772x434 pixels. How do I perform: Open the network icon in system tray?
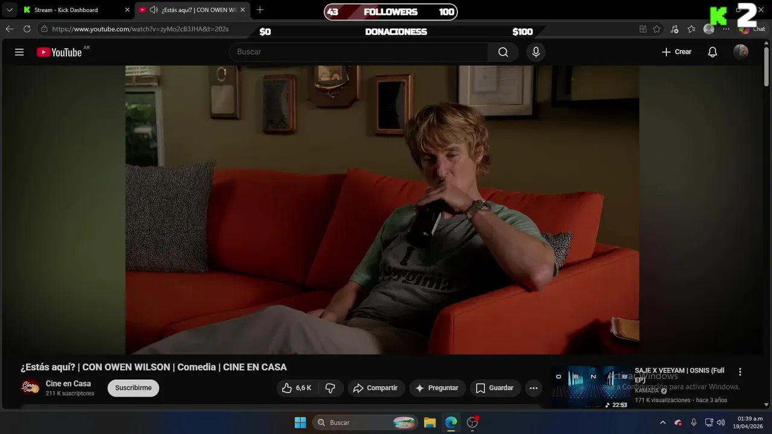pyautogui.click(x=709, y=423)
